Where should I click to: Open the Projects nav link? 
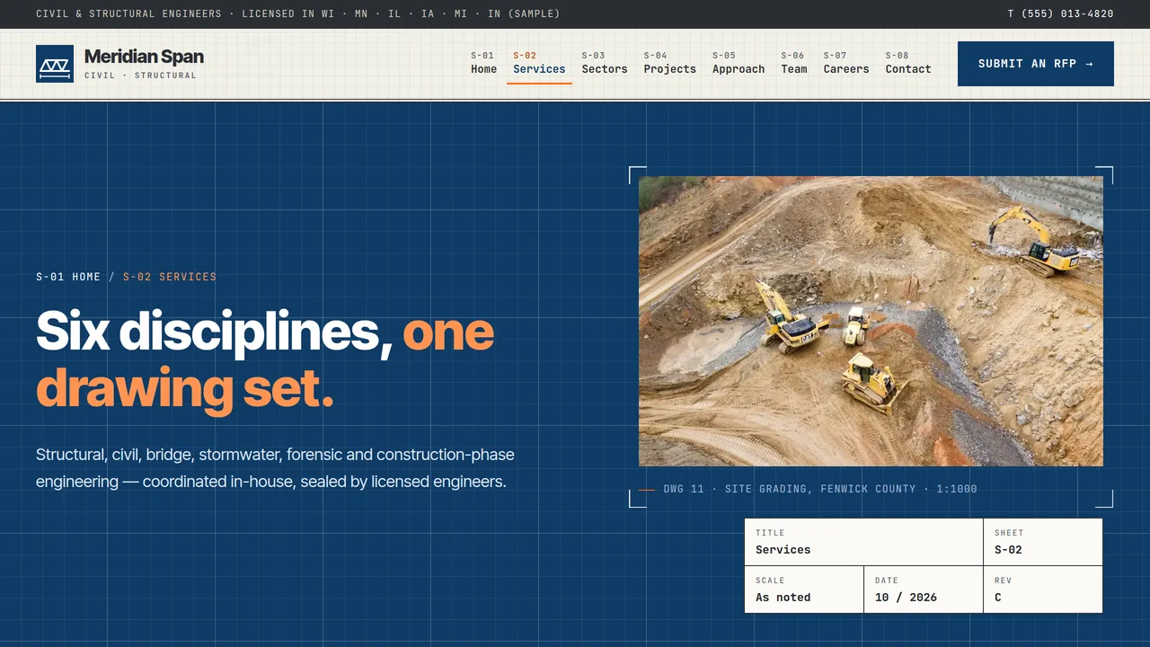tap(669, 63)
